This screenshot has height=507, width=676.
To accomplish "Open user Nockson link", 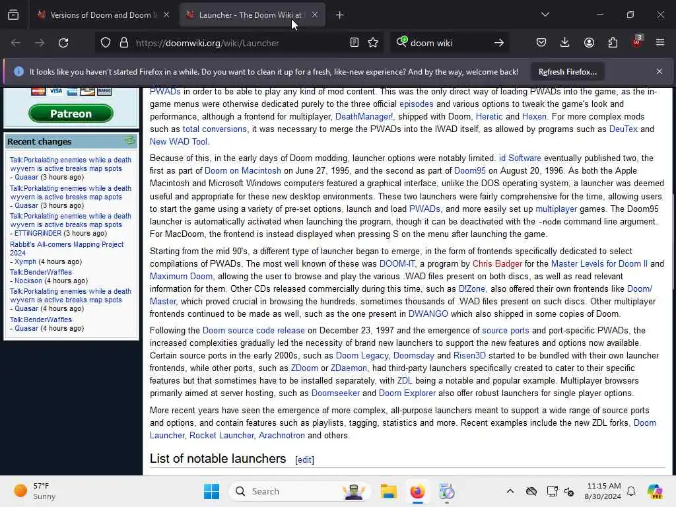I will [x=28, y=281].
